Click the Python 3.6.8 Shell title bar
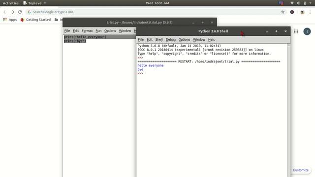315x177 pixels. coord(213,31)
